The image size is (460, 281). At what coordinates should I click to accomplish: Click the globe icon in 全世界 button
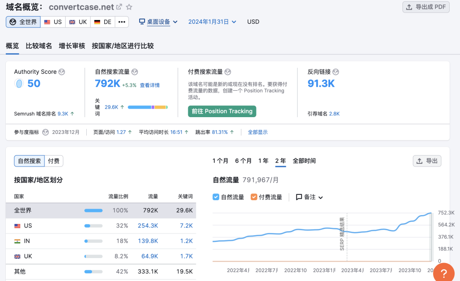(13, 22)
